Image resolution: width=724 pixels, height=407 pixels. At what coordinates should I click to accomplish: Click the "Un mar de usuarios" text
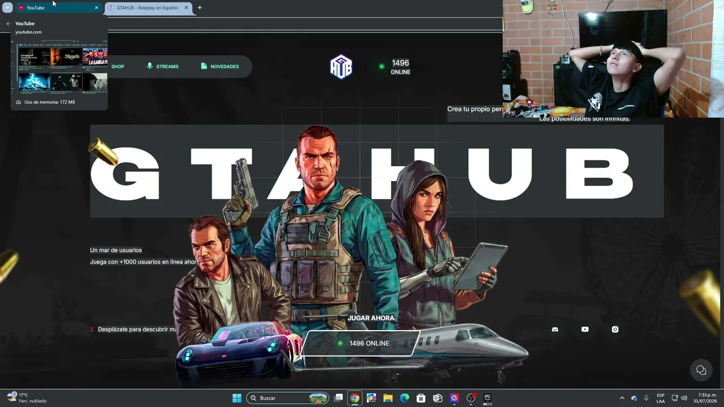[116, 250]
